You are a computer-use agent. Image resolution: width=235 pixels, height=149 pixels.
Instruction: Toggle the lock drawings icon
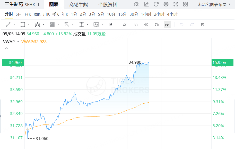click(x=135, y=24)
